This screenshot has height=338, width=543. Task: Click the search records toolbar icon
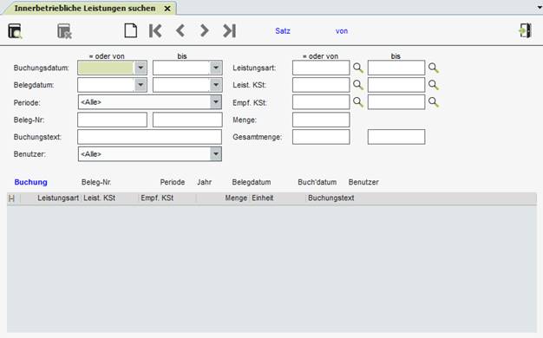pyautogui.click(x=15, y=31)
